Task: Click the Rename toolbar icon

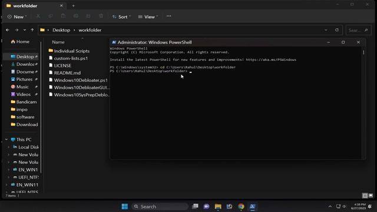Action: point(76,16)
